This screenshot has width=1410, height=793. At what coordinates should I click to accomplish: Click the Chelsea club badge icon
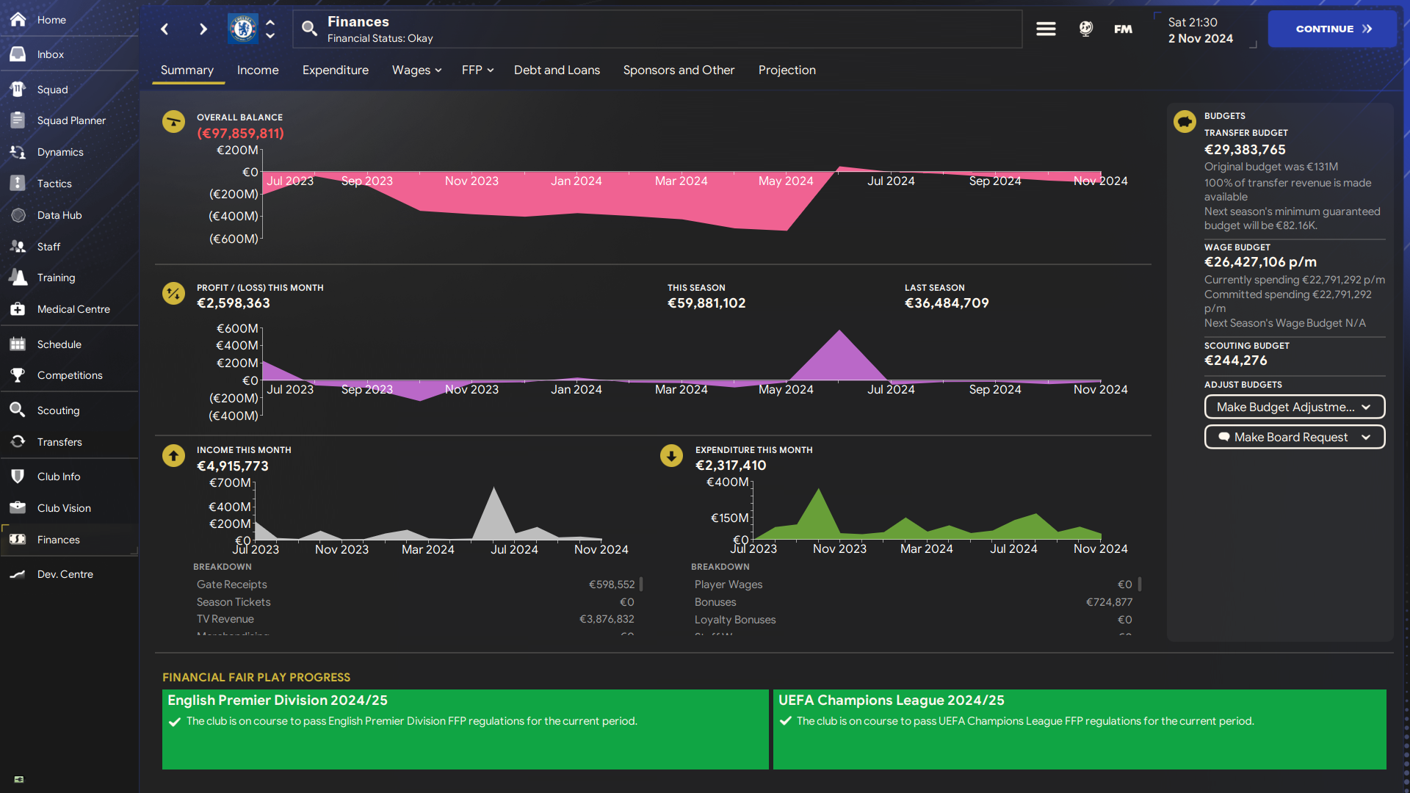(x=242, y=29)
